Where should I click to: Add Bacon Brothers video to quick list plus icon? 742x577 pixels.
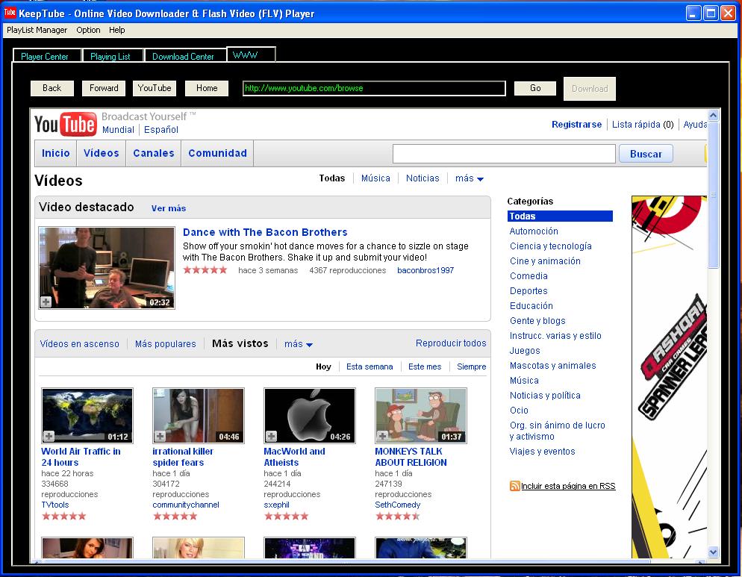click(x=46, y=302)
